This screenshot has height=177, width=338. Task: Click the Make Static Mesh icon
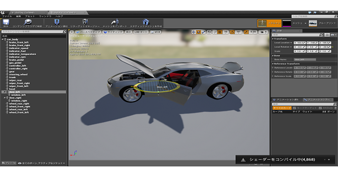(x=145, y=22)
